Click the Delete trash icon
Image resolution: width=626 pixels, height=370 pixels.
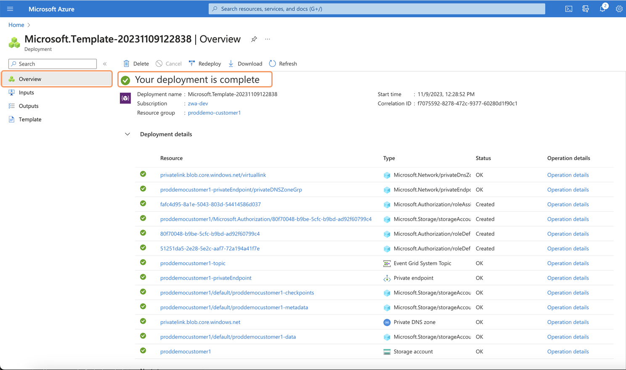(x=126, y=63)
